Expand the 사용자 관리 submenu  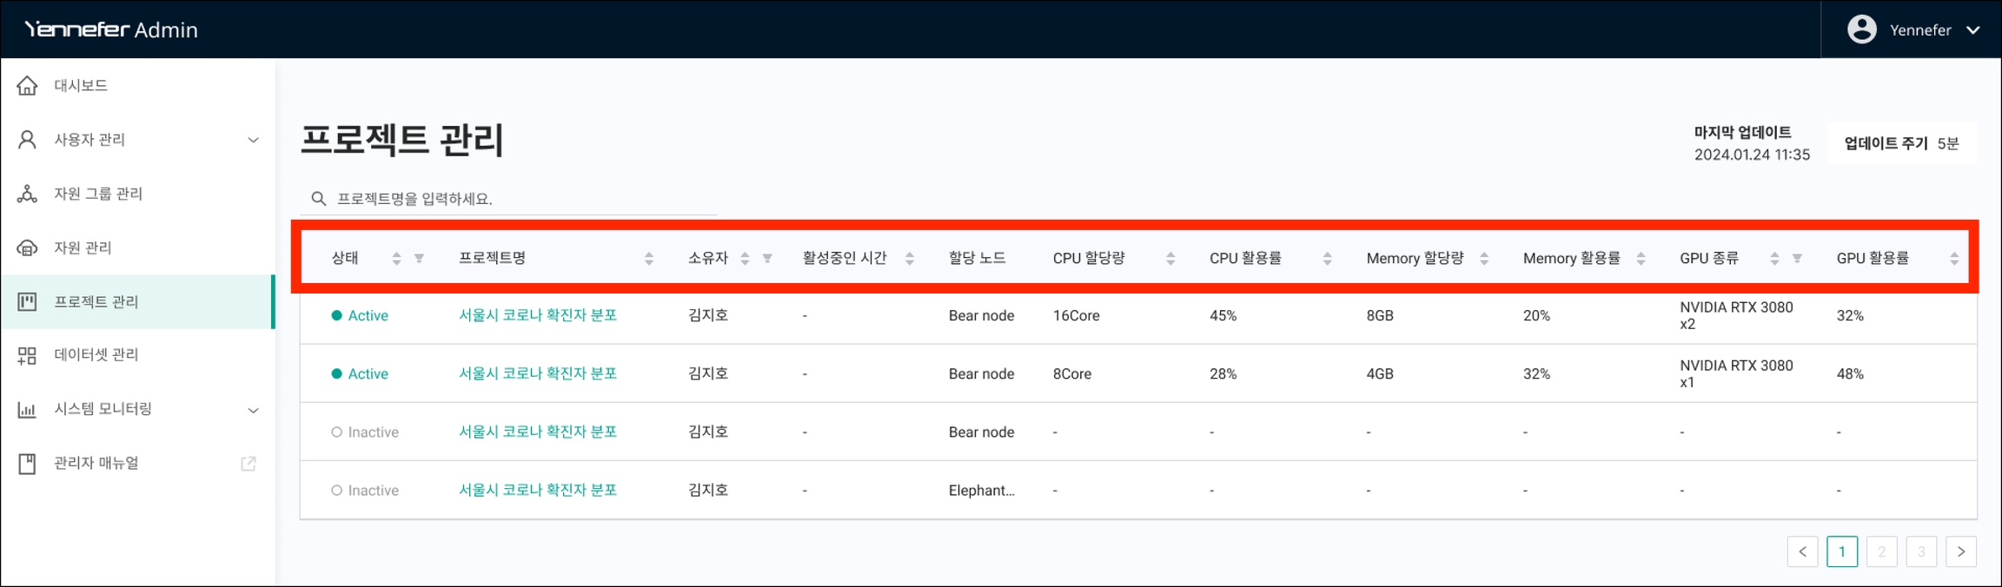pyautogui.click(x=253, y=140)
